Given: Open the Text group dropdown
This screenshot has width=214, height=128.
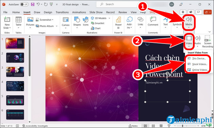Looking at the screenshot, I should pos(165,23).
